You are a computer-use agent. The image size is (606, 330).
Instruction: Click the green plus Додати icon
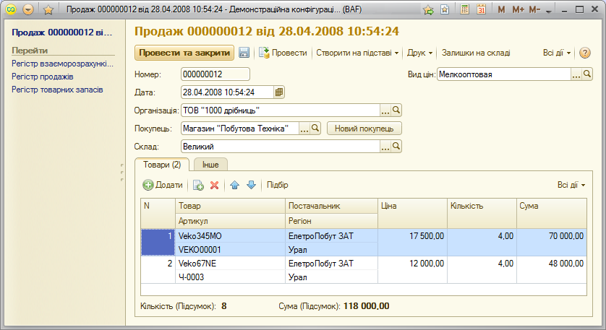click(x=148, y=185)
